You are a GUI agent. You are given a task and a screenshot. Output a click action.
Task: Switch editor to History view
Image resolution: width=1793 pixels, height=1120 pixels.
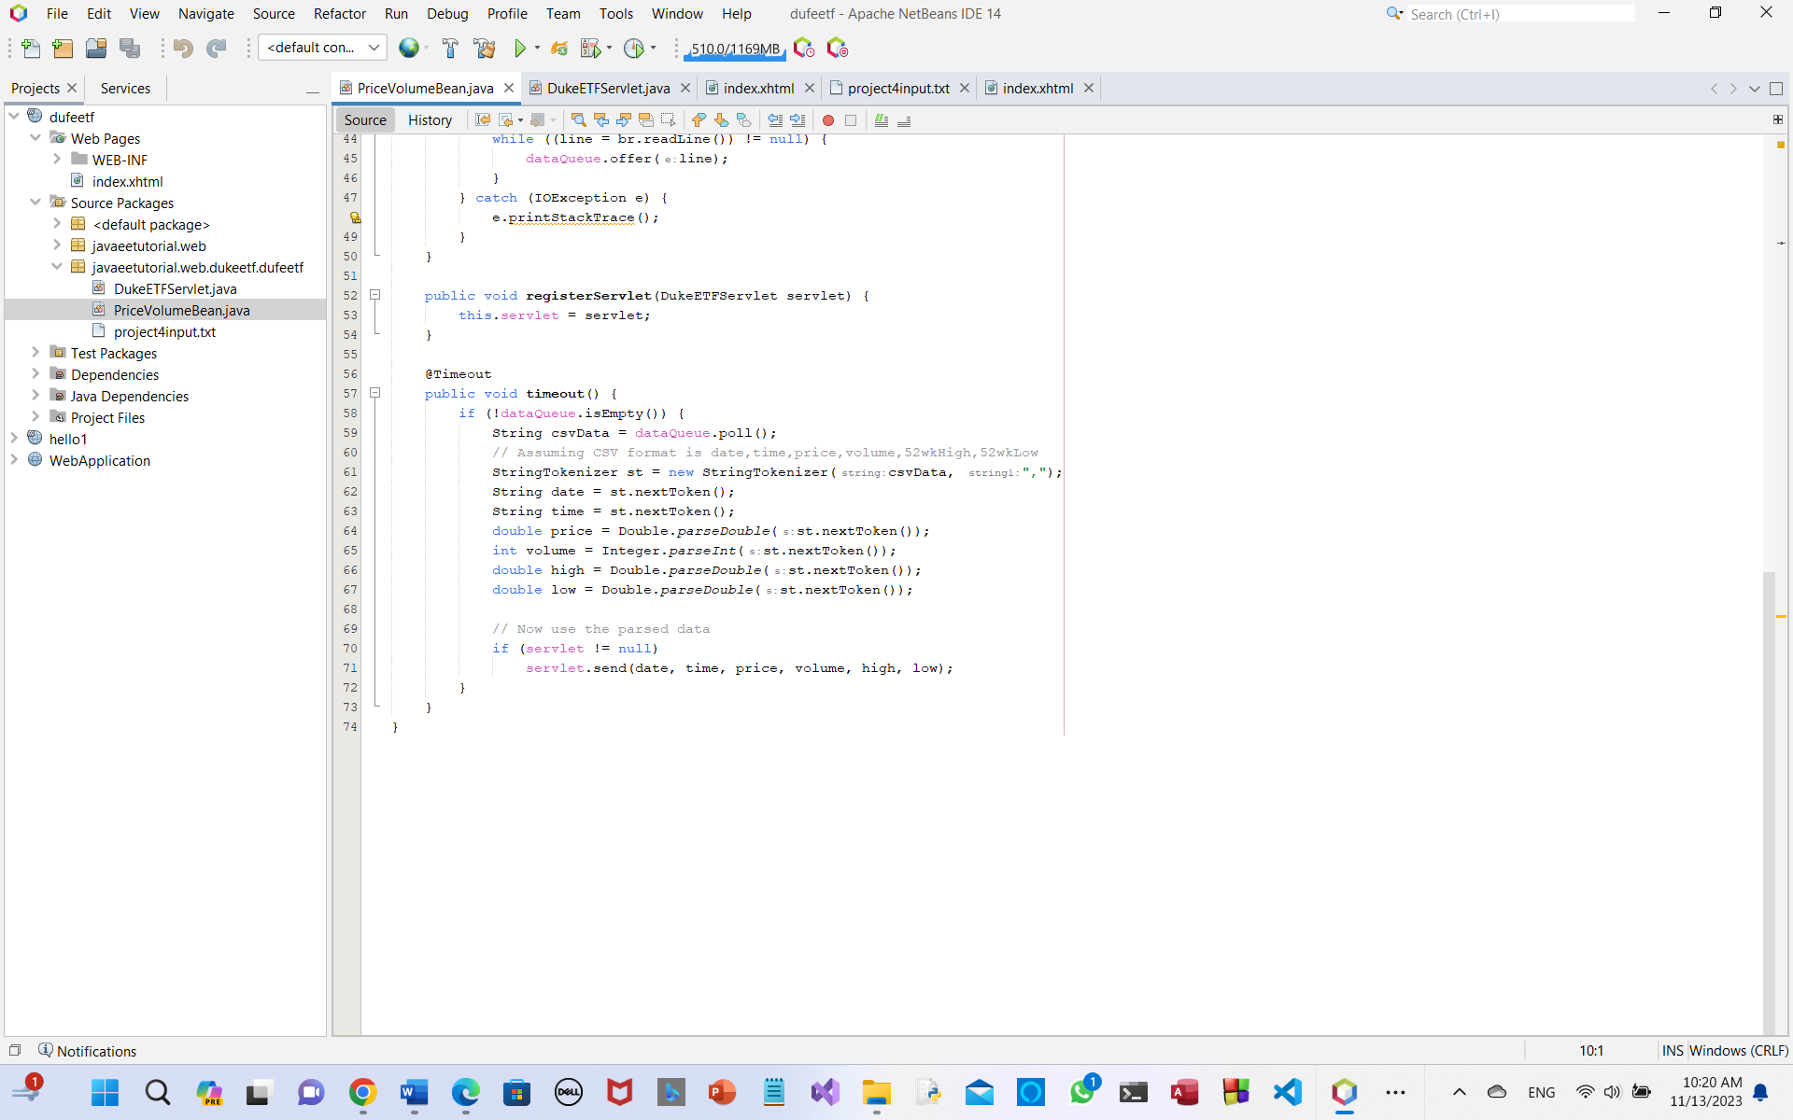[430, 119]
